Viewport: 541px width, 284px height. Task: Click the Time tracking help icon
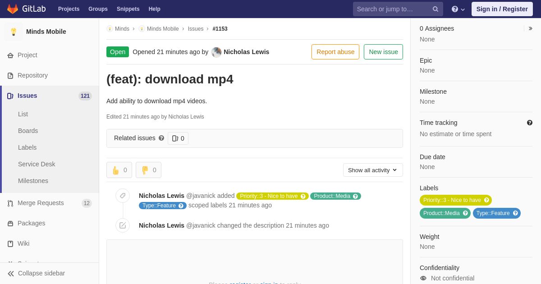point(530,123)
